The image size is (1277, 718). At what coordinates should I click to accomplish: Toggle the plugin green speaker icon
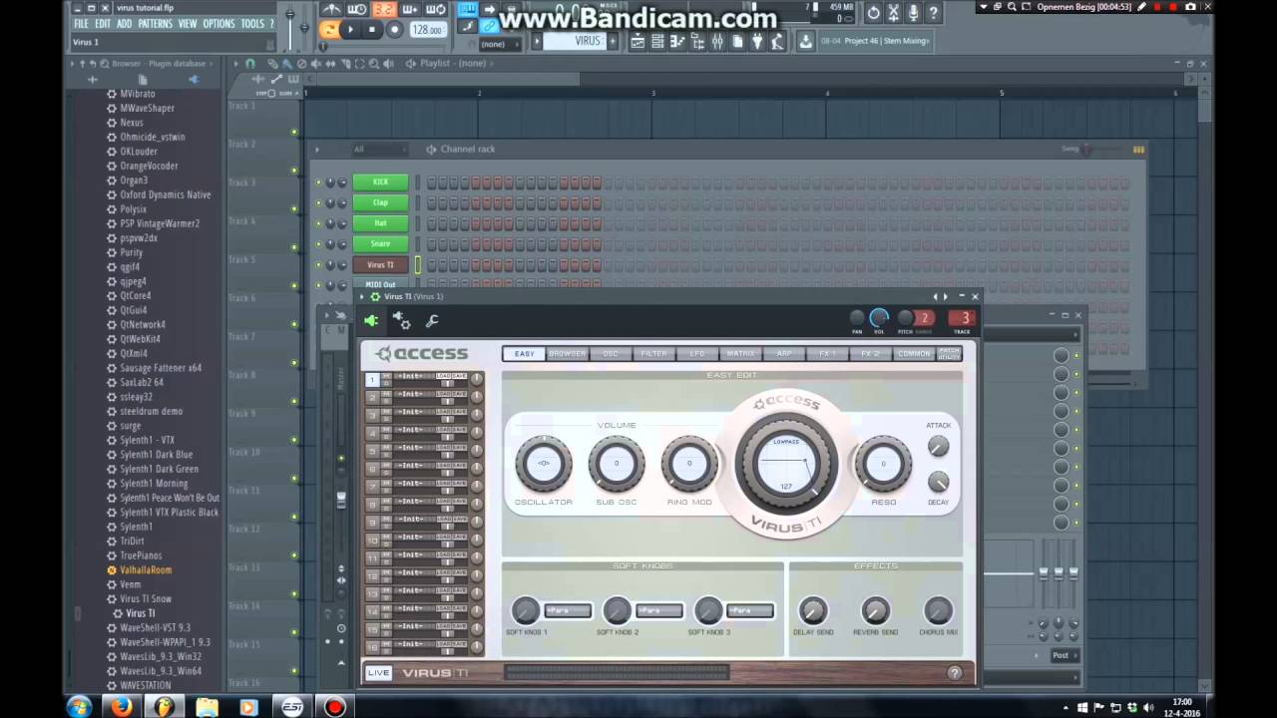pos(371,320)
